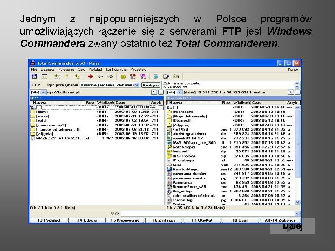Viewport: 335px width, 251px height.
Task: Select the [śmieszne mp3] folder row
Action: point(97,125)
